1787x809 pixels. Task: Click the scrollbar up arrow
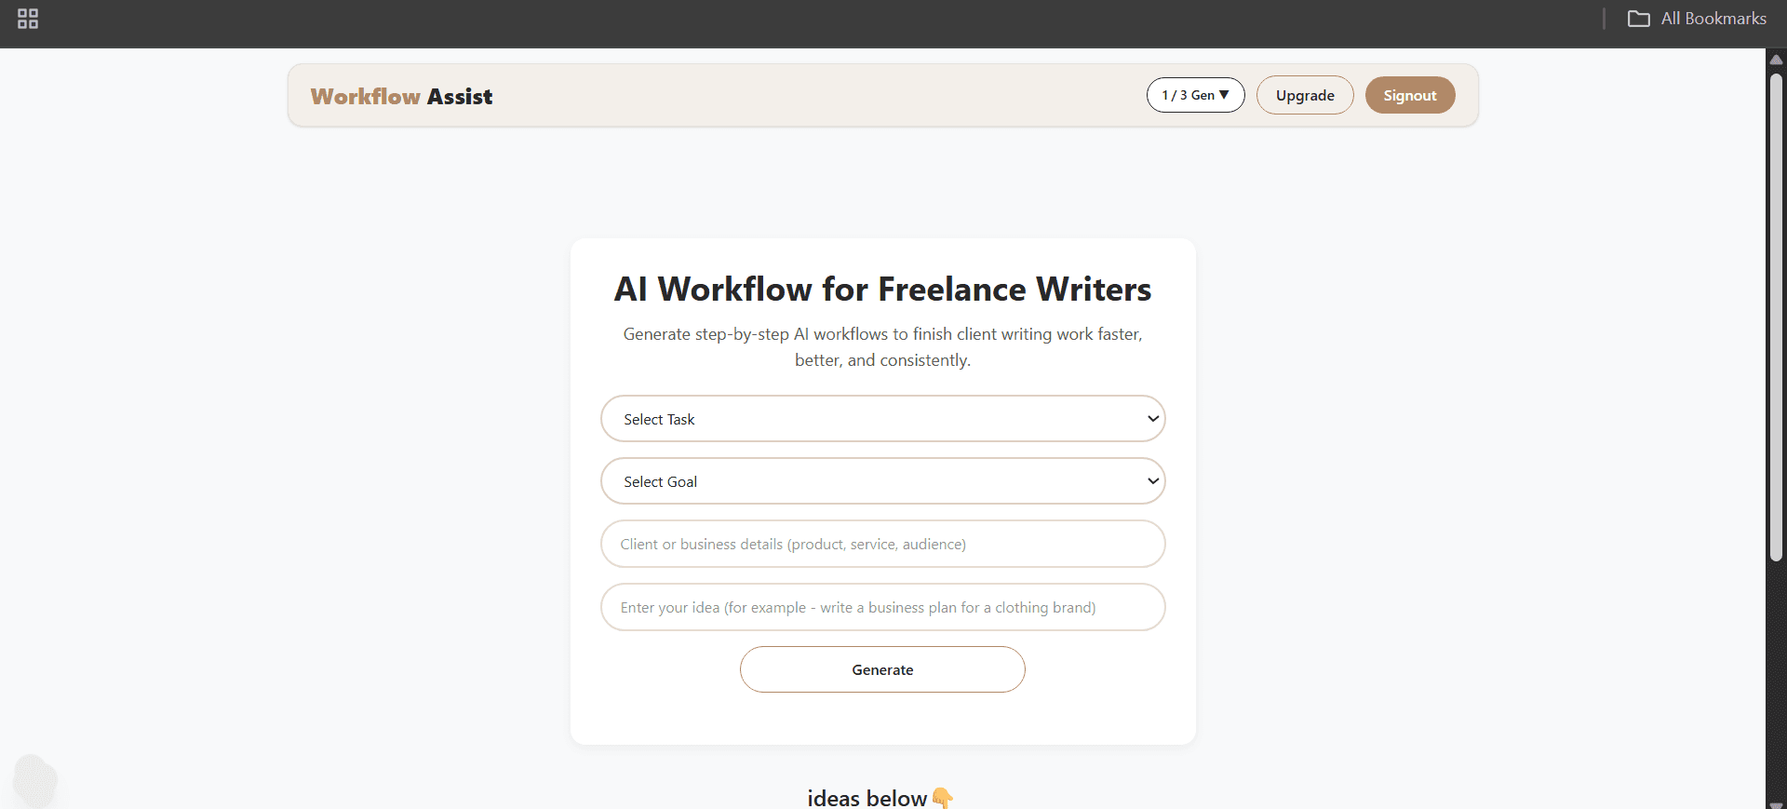1776,60
